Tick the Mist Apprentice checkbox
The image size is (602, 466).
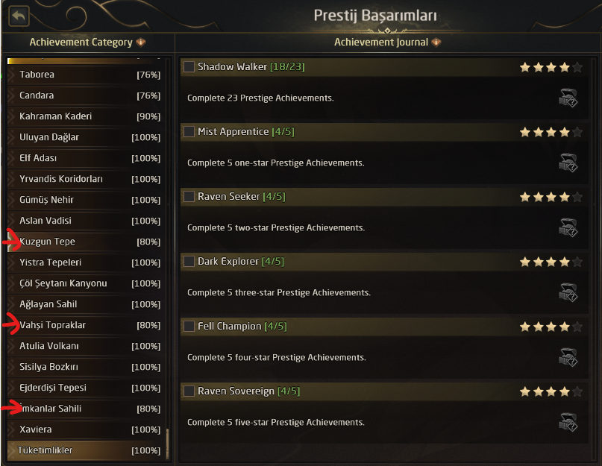coord(189,132)
